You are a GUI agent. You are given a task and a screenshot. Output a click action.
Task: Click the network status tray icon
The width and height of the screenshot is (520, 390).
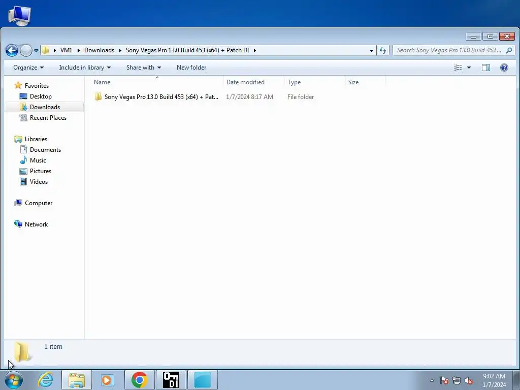click(457, 380)
